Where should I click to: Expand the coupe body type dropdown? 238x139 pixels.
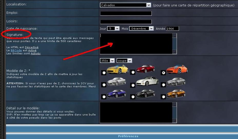(x=124, y=61)
